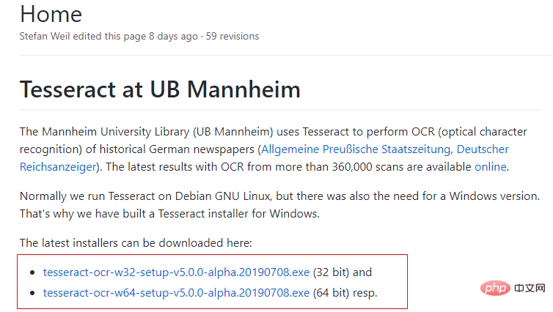View the 59 revisions history
553x312 pixels.
[232, 37]
